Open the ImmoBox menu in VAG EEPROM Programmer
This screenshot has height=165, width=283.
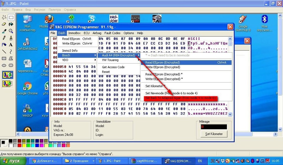74,33
